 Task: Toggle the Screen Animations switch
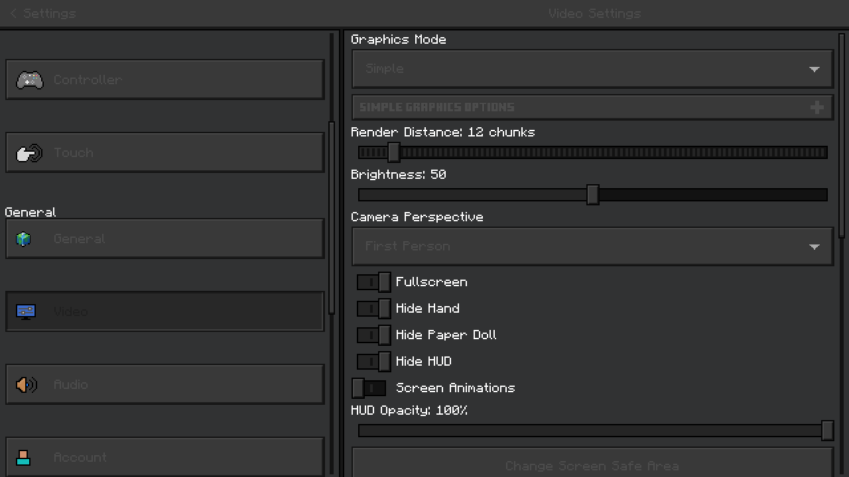click(x=369, y=388)
